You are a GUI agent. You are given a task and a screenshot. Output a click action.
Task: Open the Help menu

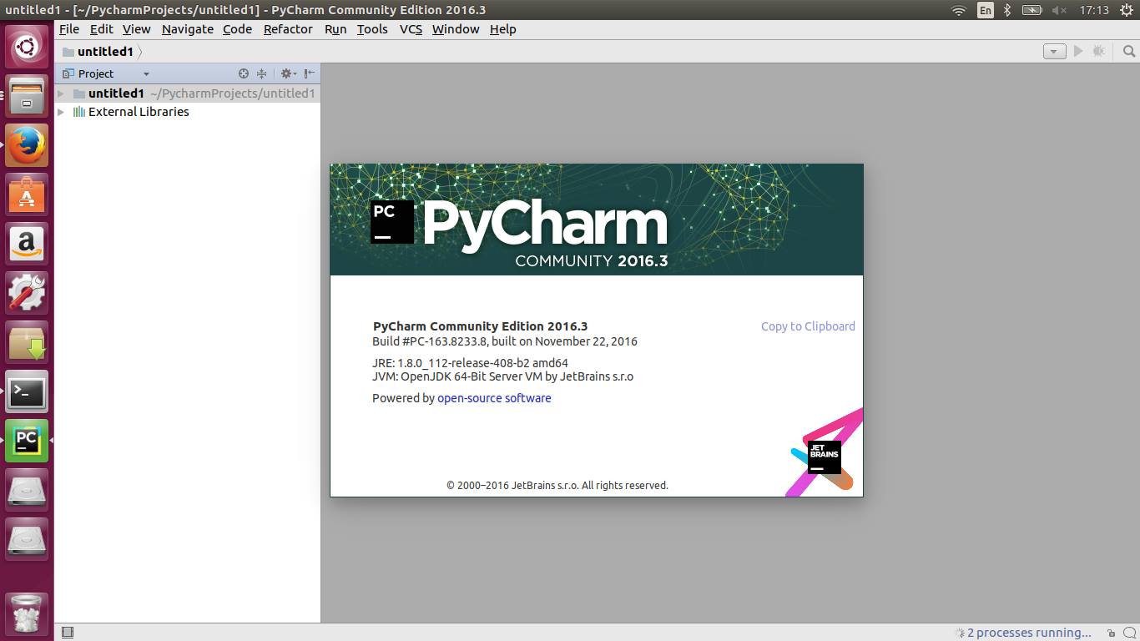502,29
